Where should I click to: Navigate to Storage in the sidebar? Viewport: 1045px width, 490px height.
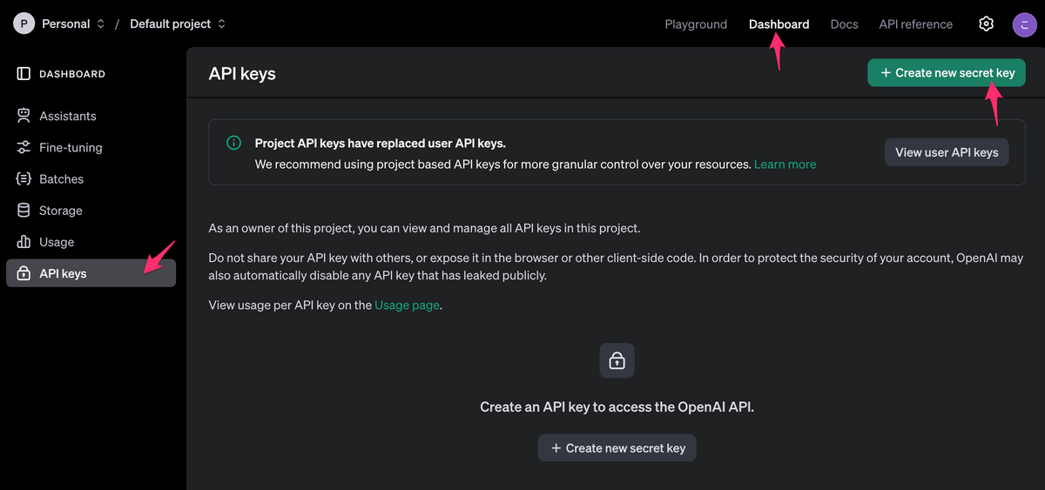pos(60,211)
